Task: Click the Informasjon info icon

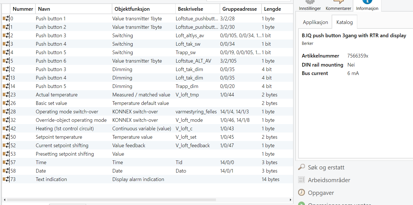Action: (367, 2)
